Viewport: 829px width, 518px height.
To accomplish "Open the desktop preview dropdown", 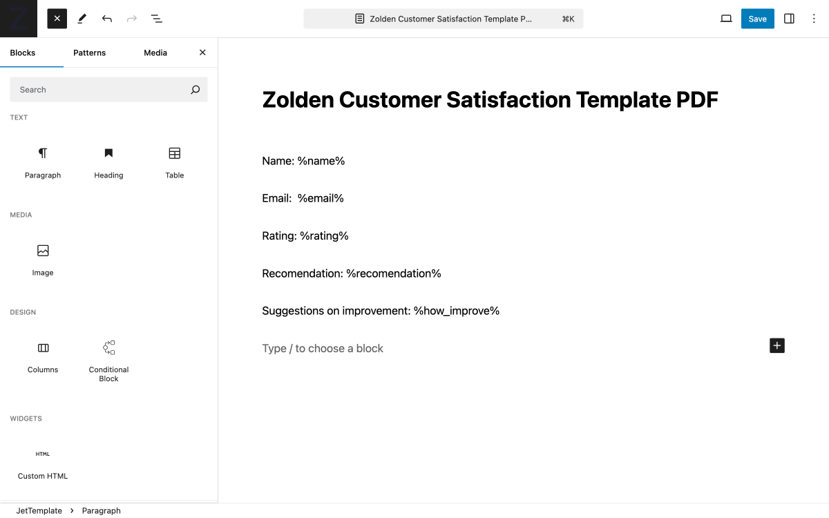I will point(726,19).
